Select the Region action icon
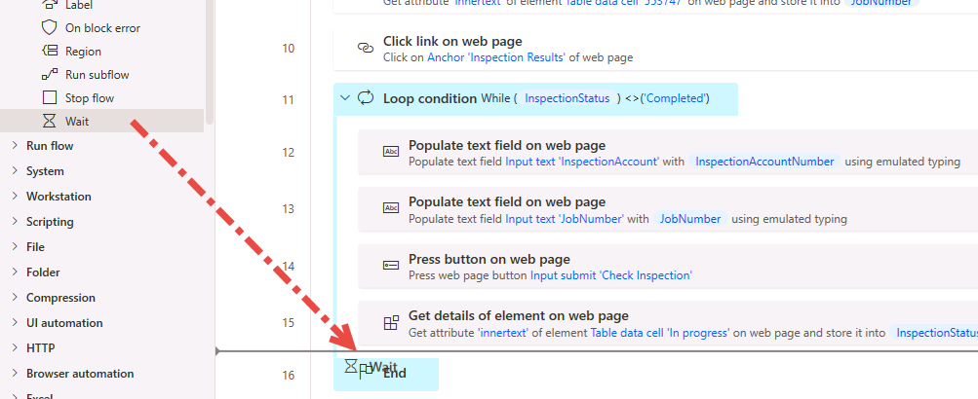Screen dimensions: 978x399 50,51
